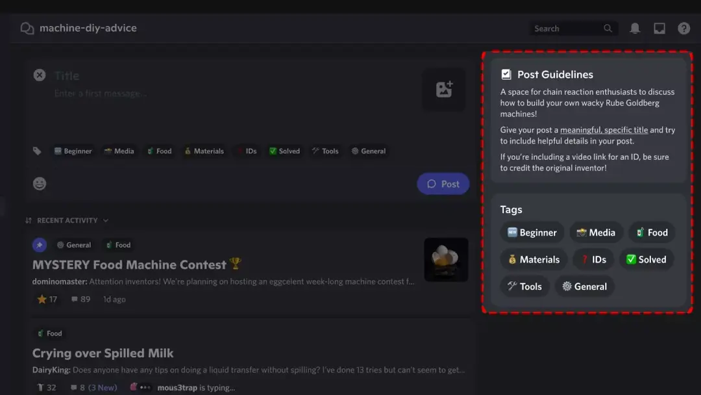Filter by Beginner tag in Tags panel
The height and width of the screenshot is (395, 701).
[x=532, y=233]
